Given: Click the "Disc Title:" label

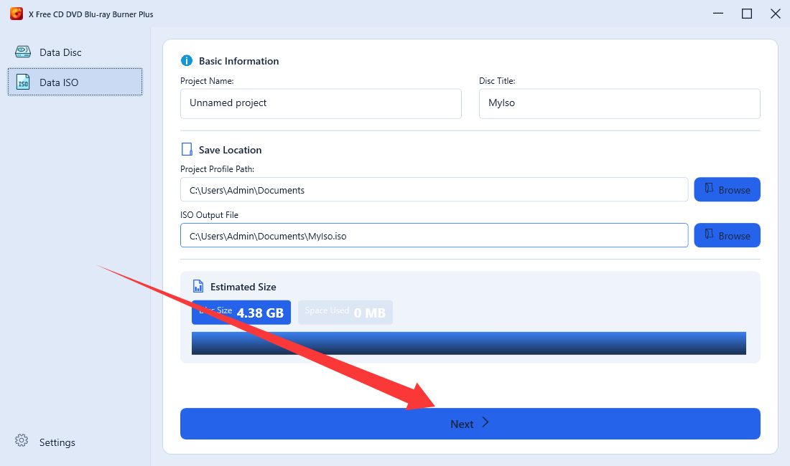Looking at the screenshot, I should tap(497, 81).
